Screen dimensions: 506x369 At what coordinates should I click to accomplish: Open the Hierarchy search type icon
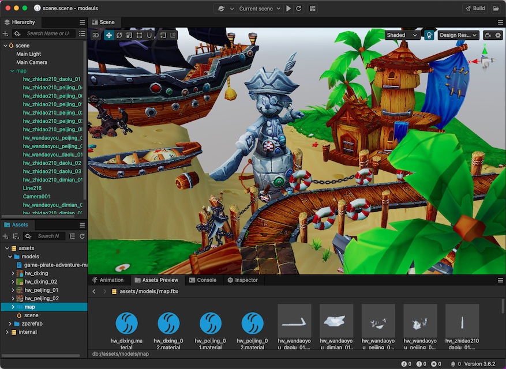17,33
